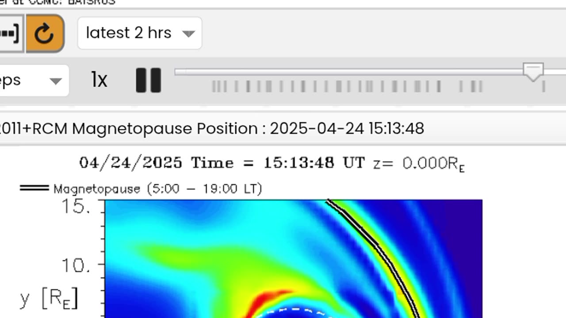Viewport: 566px width, 318px height.
Task: Click the orange refresh loop button
Action: (x=45, y=34)
